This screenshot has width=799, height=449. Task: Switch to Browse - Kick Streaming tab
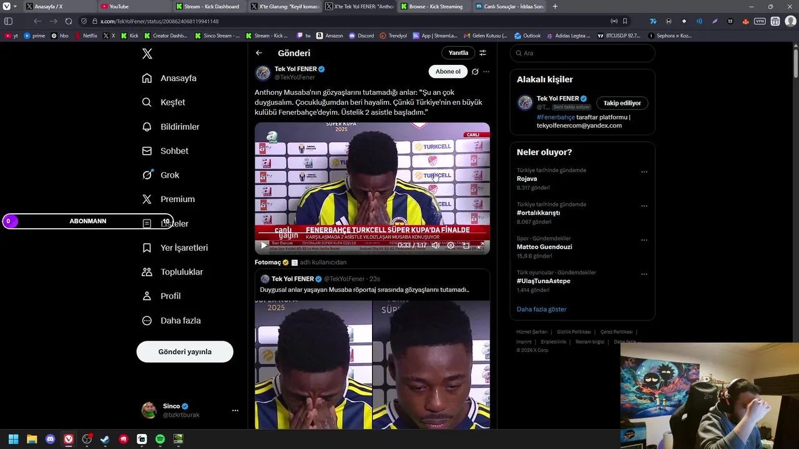coord(434,6)
